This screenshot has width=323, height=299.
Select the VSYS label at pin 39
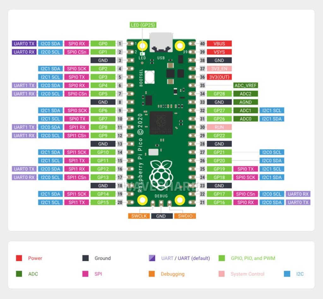click(219, 52)
